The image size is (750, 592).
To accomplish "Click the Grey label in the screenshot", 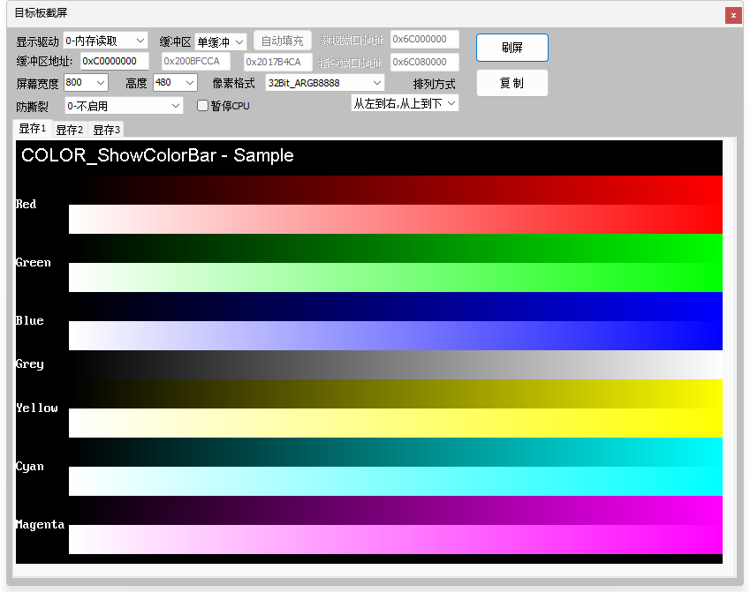I will tap(30, 364).
